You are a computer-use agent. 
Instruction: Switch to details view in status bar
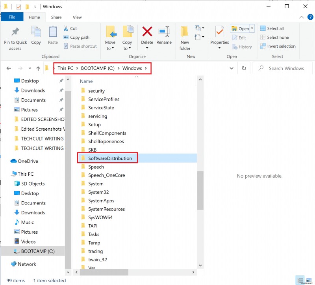coord(300,279)
